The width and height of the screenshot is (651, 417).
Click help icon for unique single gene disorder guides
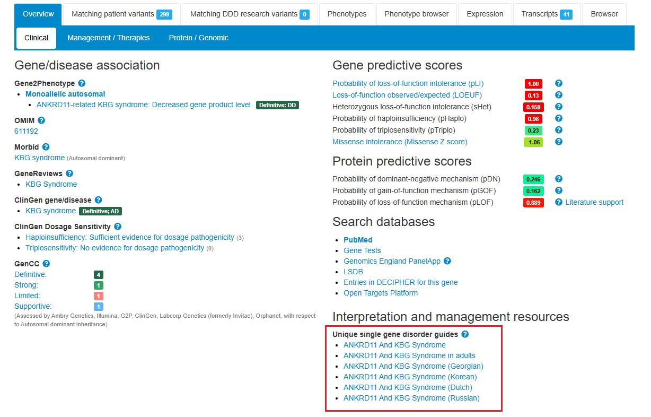pos(465,334)
